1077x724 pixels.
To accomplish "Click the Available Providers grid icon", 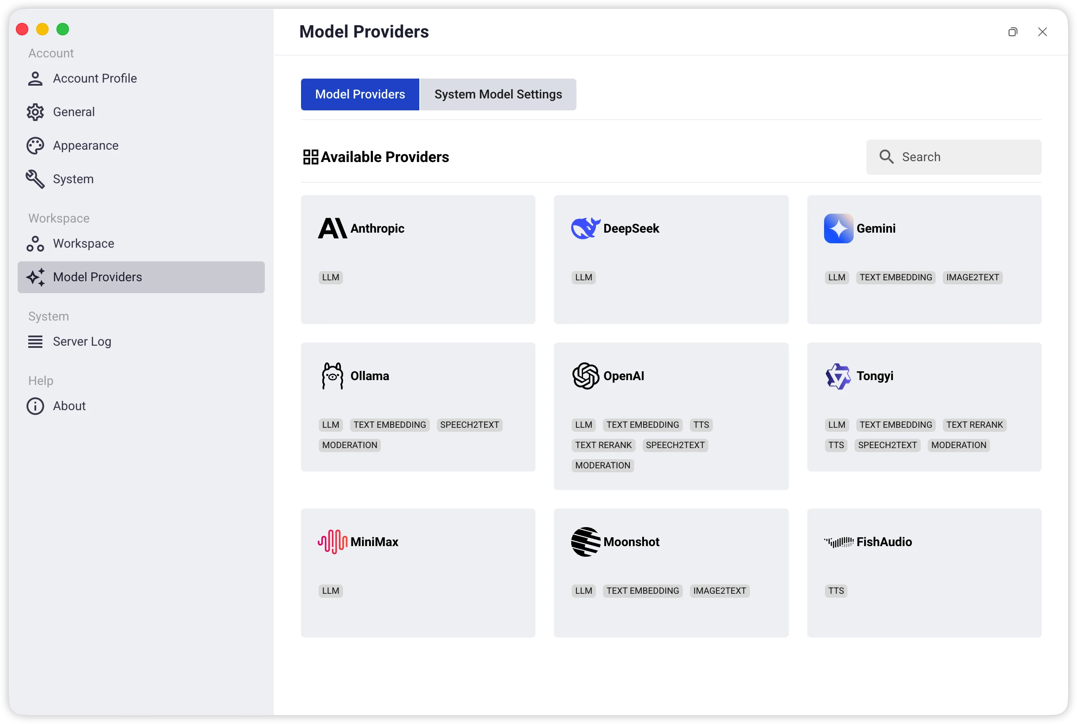I will pos(311,157).
